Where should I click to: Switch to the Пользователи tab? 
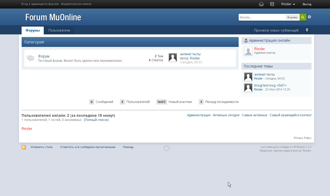(59, 30)
